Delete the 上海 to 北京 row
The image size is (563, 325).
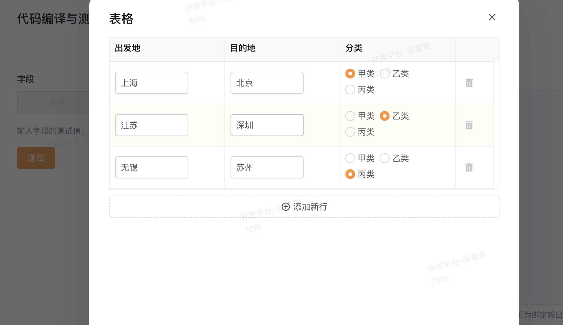coord(469,83)
